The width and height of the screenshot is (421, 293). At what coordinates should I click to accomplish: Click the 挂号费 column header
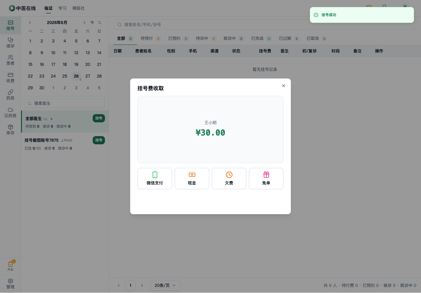[x=265, y=51]
